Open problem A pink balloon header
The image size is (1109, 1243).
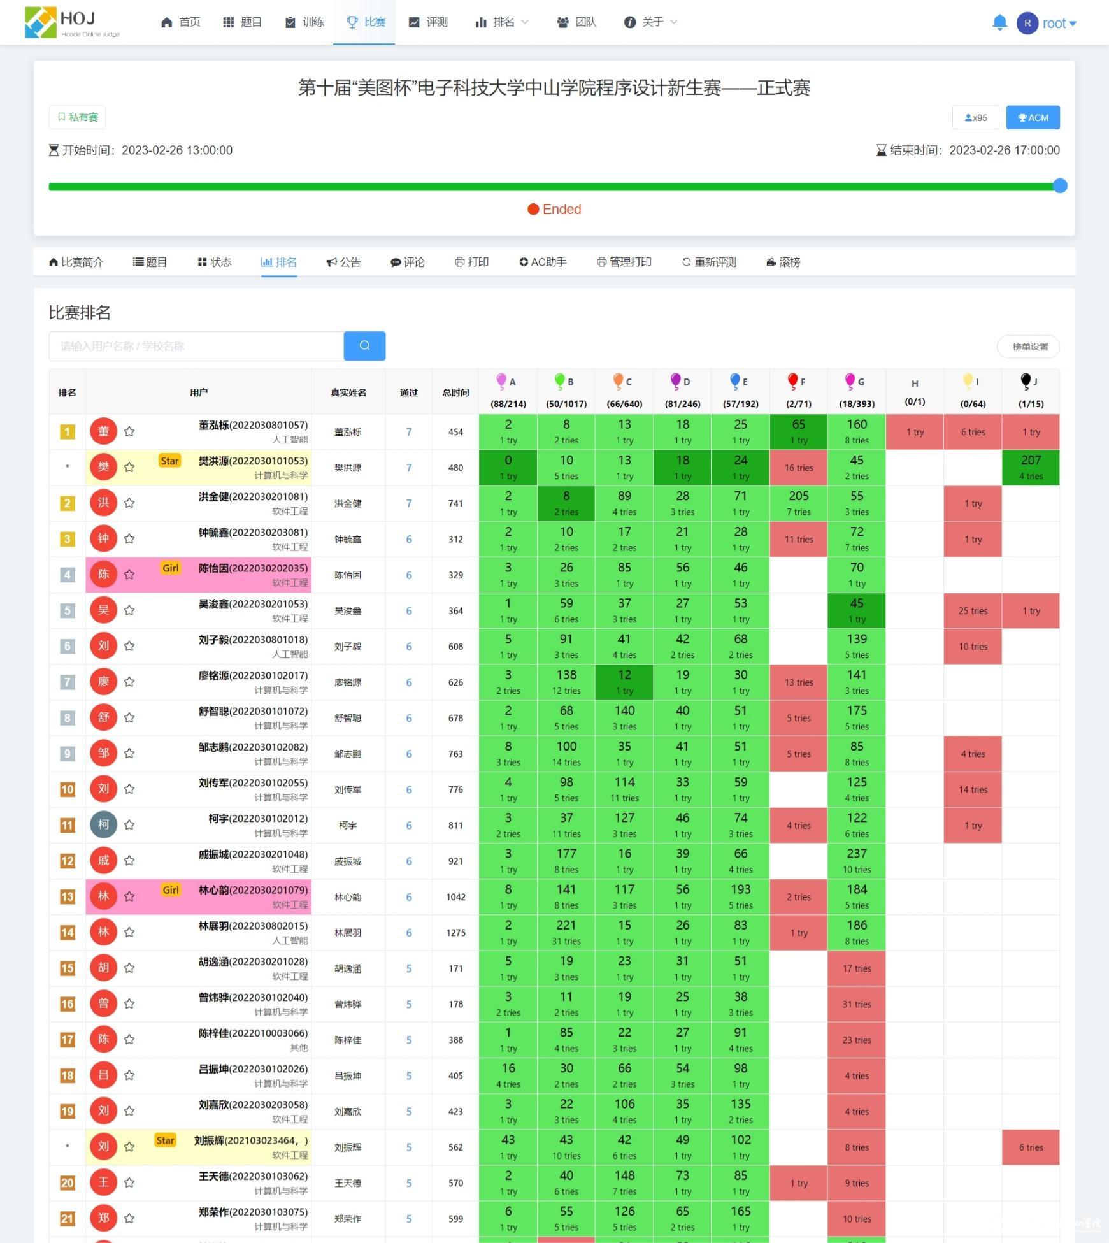click(507, 382)
